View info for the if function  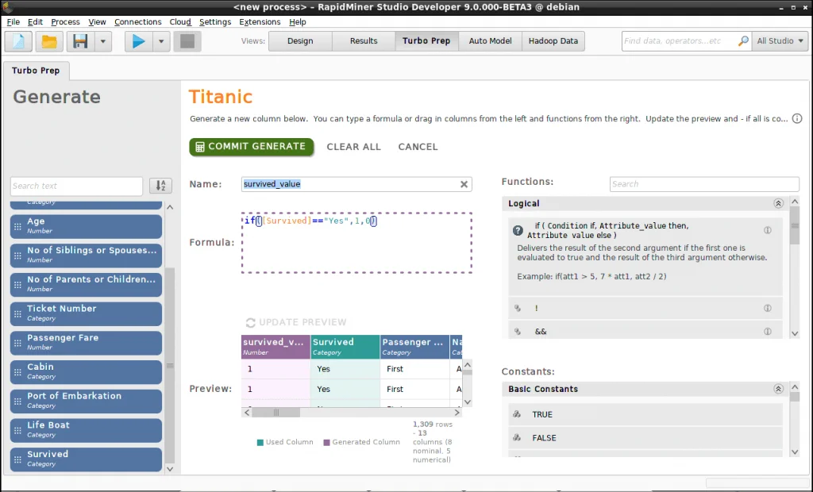pos(767,229)
